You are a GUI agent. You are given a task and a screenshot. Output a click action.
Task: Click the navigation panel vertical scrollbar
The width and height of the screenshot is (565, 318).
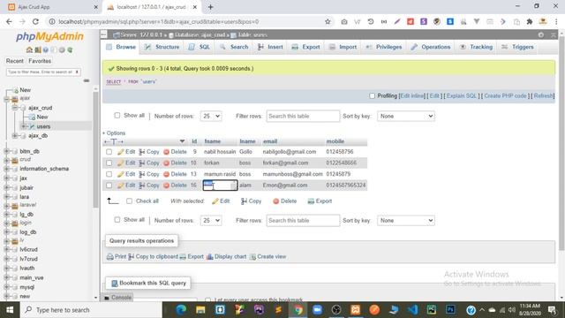click(x=95, y=149)
